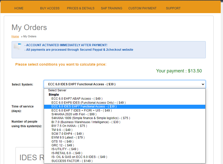Pick BW 7.5 On HANA option

(125, 126)
